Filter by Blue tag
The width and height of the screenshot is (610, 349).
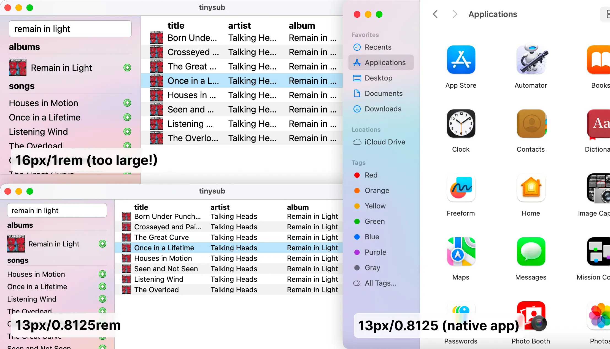click(381, 237)
